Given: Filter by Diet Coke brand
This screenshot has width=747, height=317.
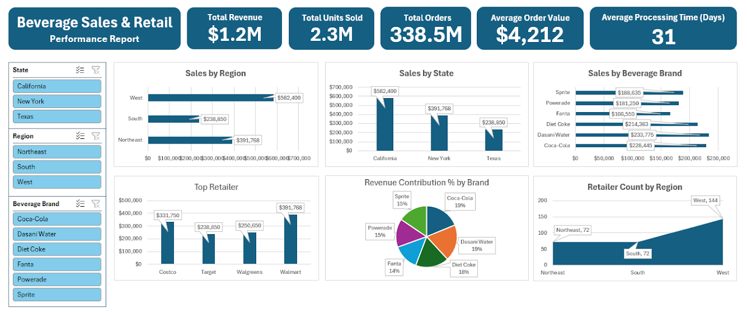Looking at the screenshot, I should pos(57,249).
